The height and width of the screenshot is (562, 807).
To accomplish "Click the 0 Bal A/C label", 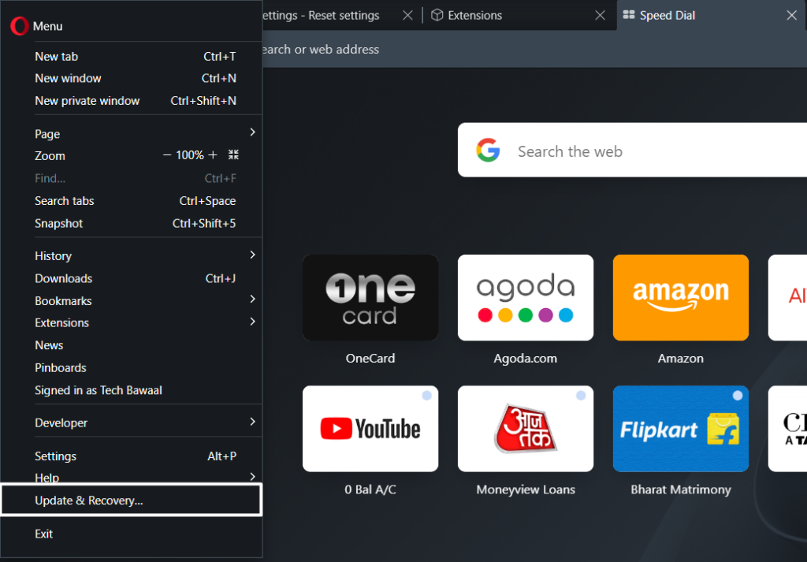I will click(370, 489).
